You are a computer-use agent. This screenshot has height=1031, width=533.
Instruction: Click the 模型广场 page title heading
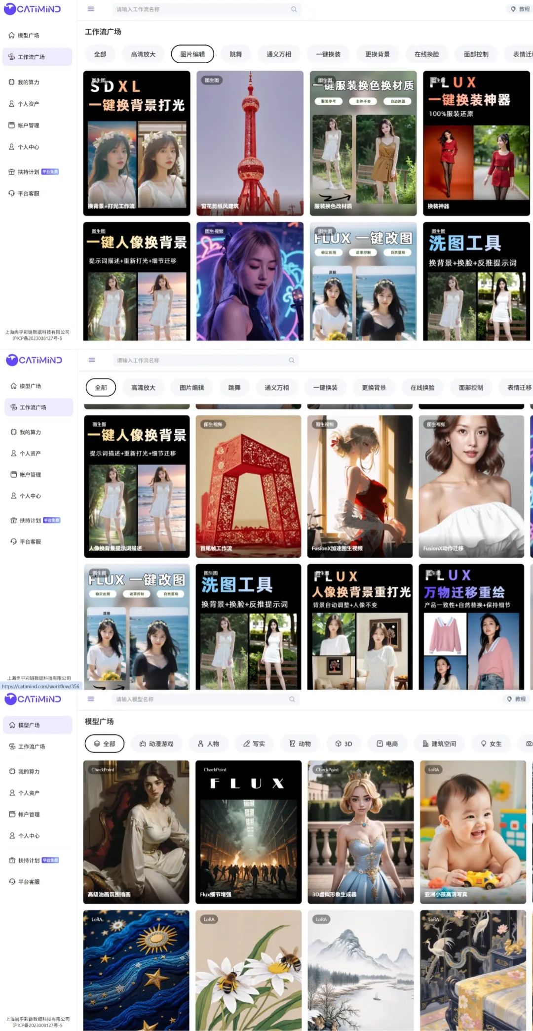point(99,721)
